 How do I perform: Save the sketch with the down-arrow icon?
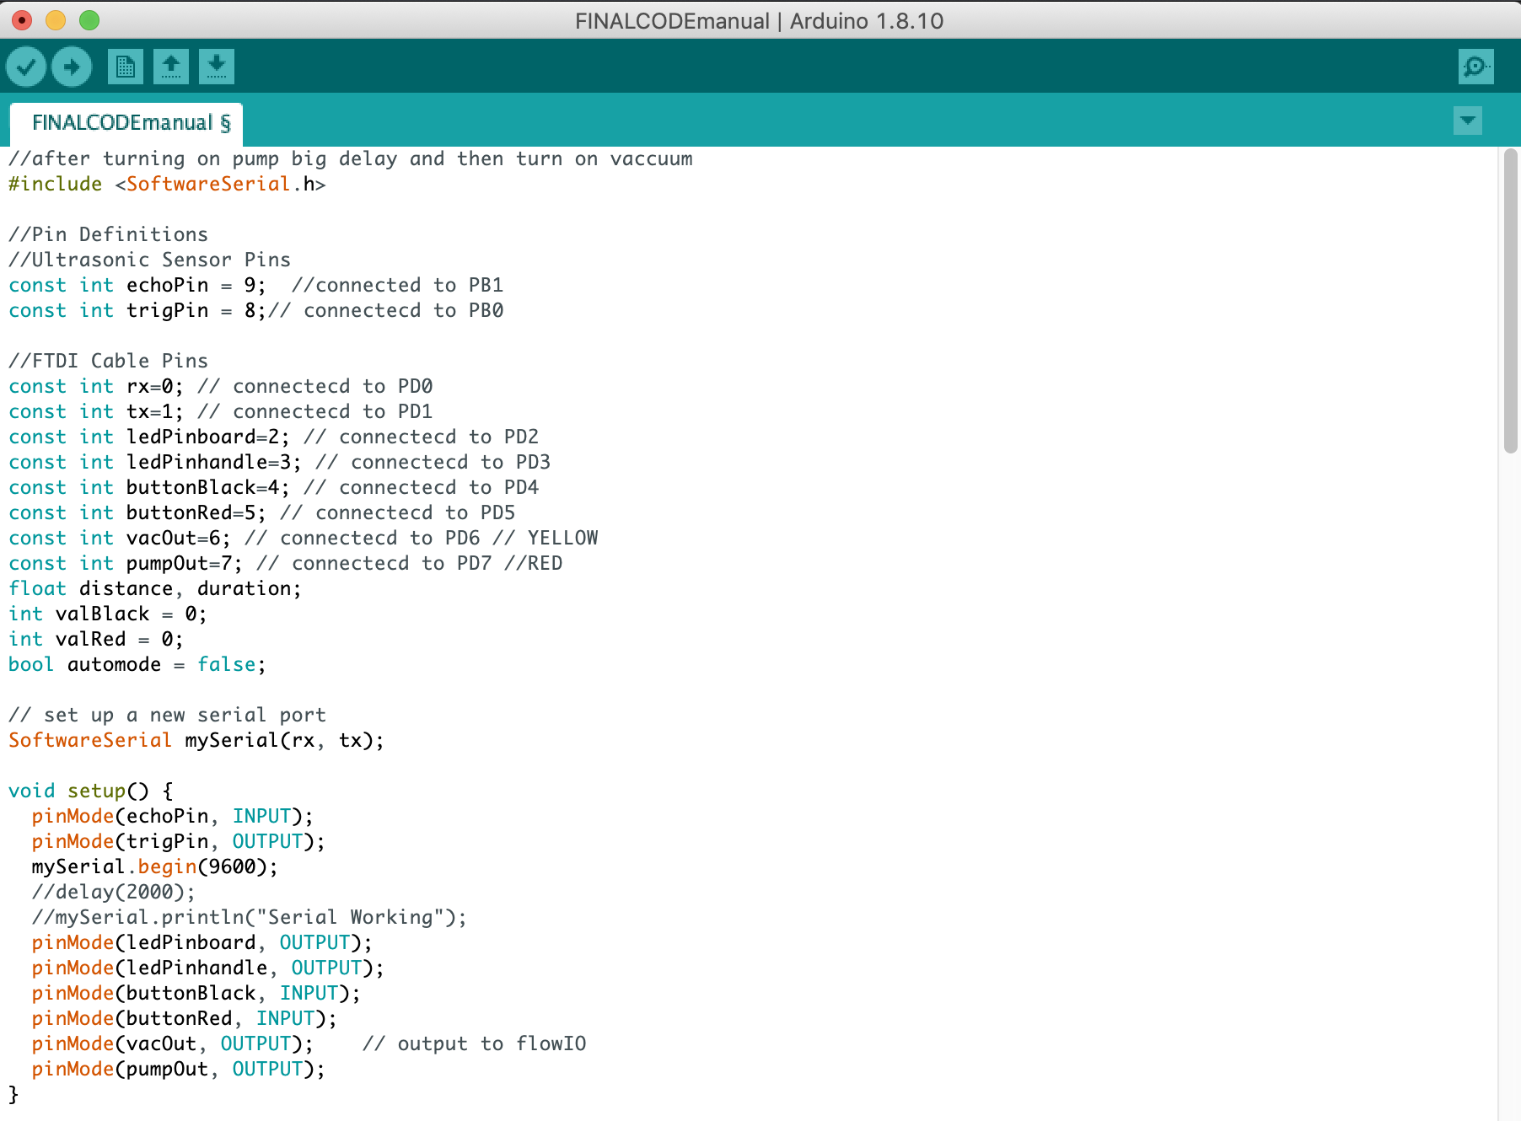216,67
